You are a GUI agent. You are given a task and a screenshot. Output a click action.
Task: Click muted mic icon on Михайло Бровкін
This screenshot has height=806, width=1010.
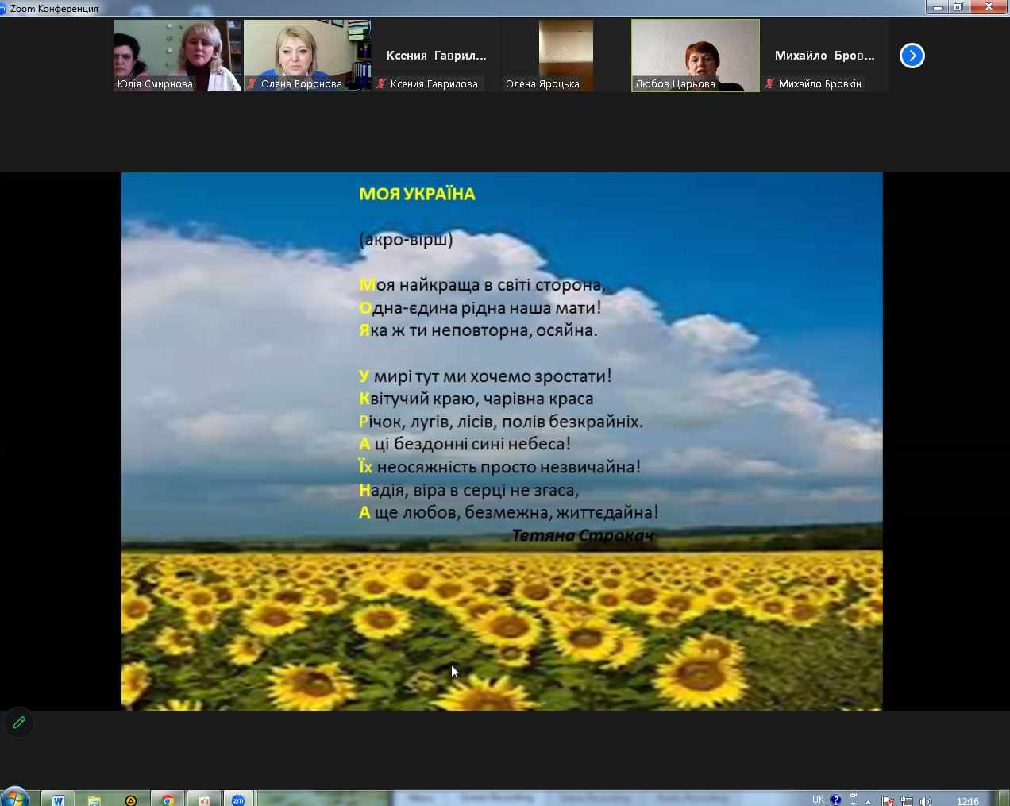(x=769, y=83)
